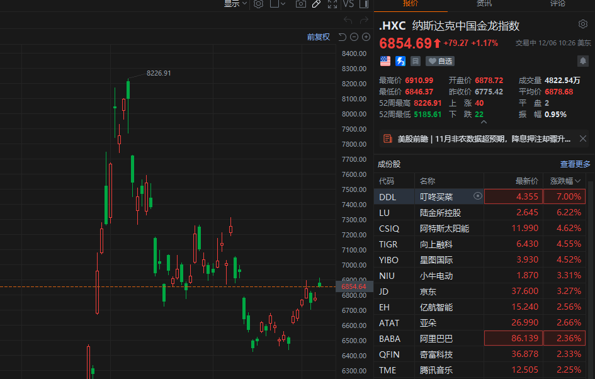595x379 pixels.
Task: Sort constituents by 代码 column
Action: pyautogui.click(x=387, y=181)
